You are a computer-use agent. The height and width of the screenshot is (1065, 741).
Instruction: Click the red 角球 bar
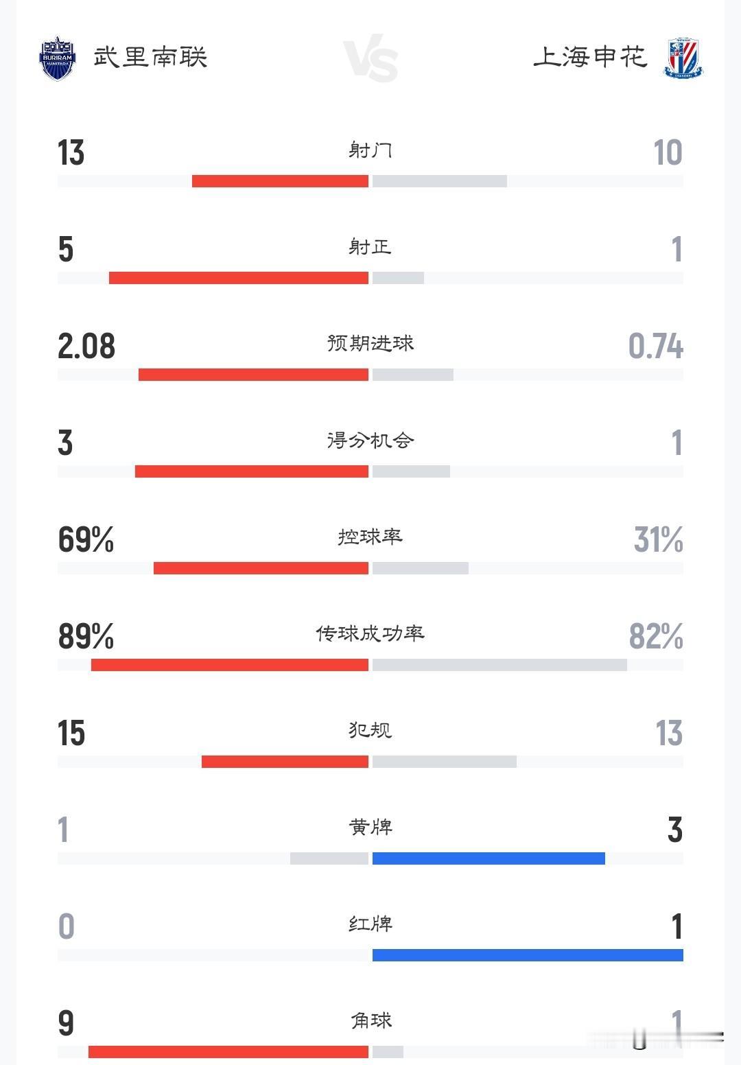[x=228, y=1052]
